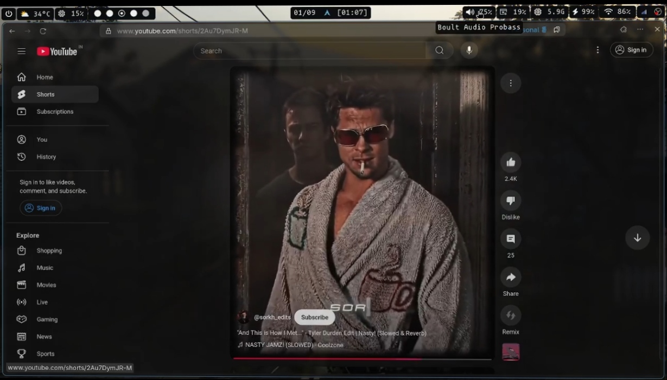Screen dimensions: 667x380
Task: Open the sound thumbnail below Remix
Action: [511, 352]
